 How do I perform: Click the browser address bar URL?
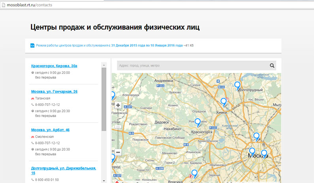tap(30, 5)
